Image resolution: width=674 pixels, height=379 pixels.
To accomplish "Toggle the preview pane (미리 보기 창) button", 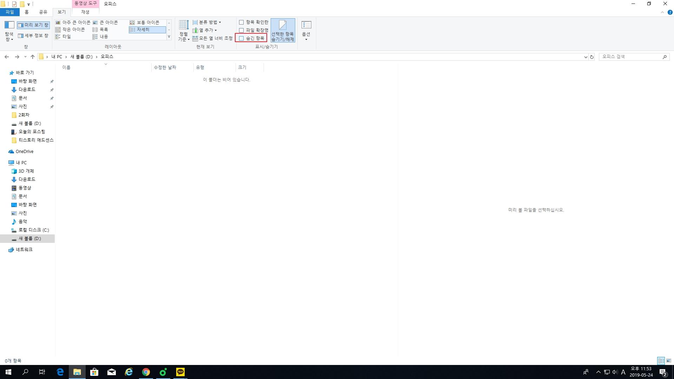I will 33,25.
